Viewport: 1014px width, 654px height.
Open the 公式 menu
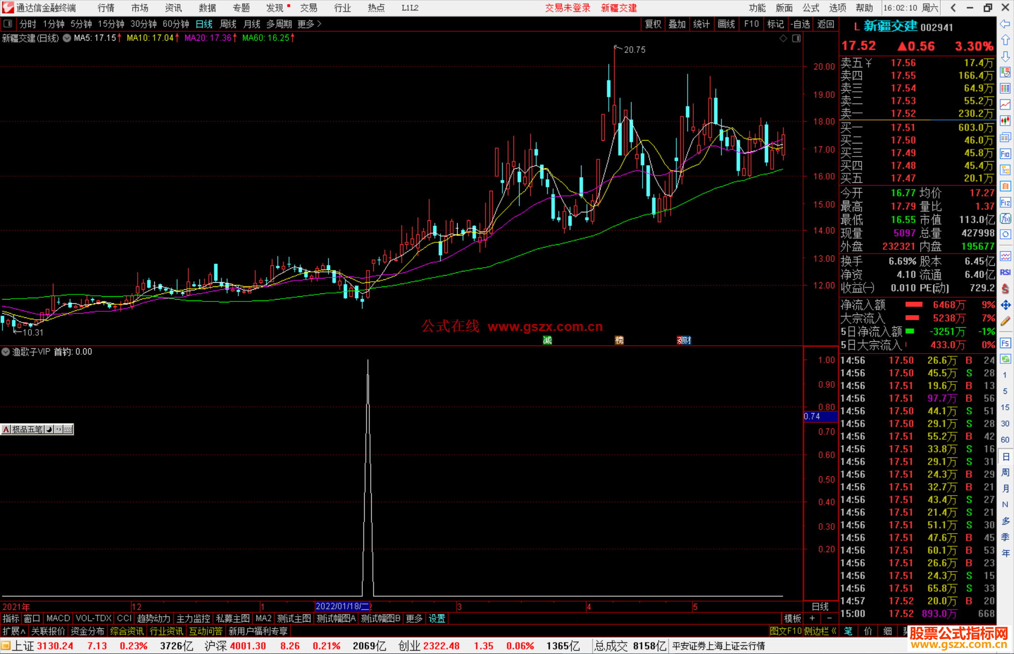click(x=811, y=8)
